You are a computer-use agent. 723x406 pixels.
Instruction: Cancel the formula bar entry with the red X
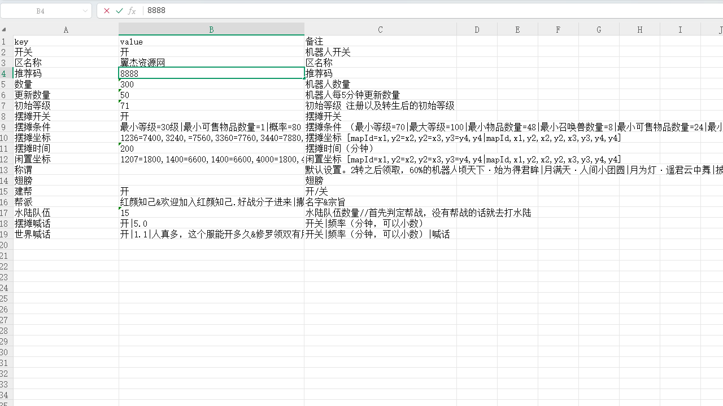[107, 11]
